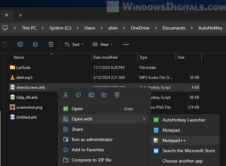The image size is (226, 166).
Task: Click the screenshot.png file icon
Action: (13, 107)
